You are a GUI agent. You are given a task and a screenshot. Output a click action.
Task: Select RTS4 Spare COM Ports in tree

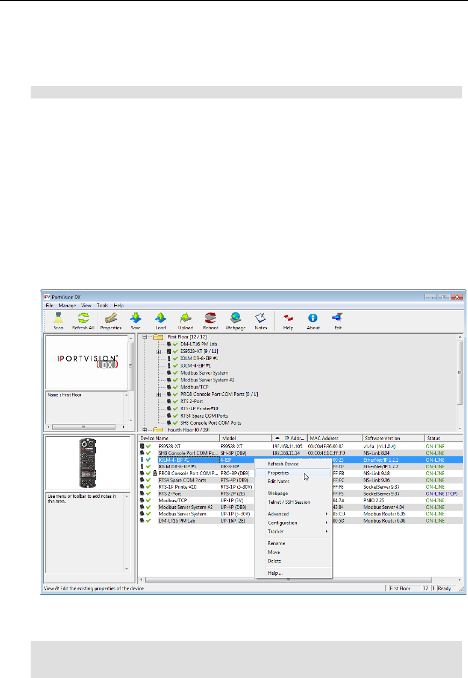coord(204,415)
